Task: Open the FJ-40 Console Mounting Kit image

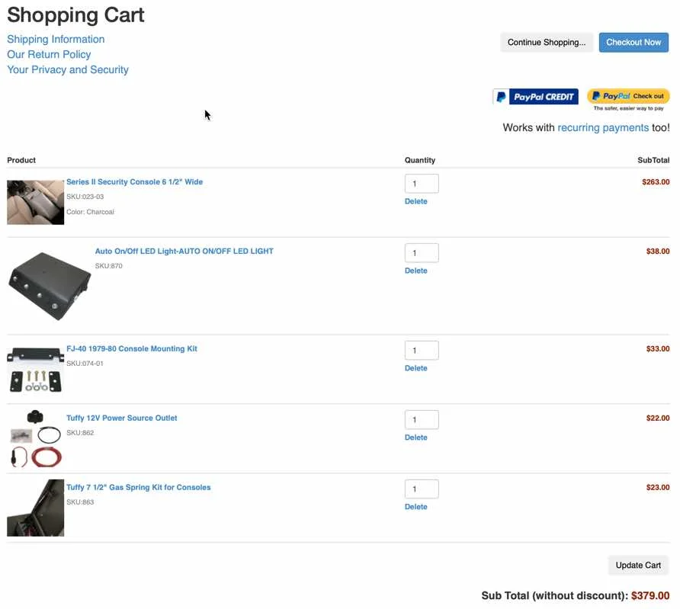Action: pos(36,370)
